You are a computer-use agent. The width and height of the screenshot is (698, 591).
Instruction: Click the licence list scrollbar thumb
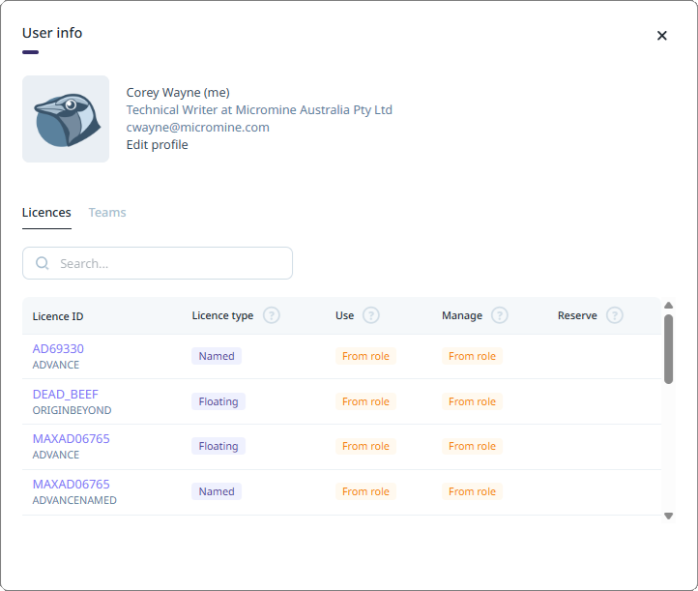click(x=668, y=349)
